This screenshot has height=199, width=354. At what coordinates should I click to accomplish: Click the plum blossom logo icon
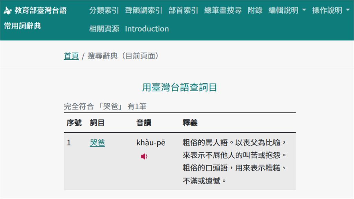click(x=8, y=11)
